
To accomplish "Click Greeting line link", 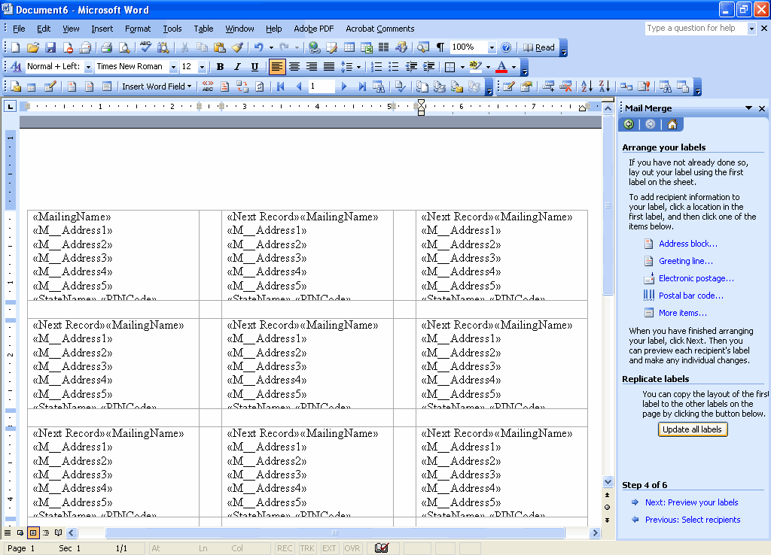I will pyautogui.click(x=685, y=261).
